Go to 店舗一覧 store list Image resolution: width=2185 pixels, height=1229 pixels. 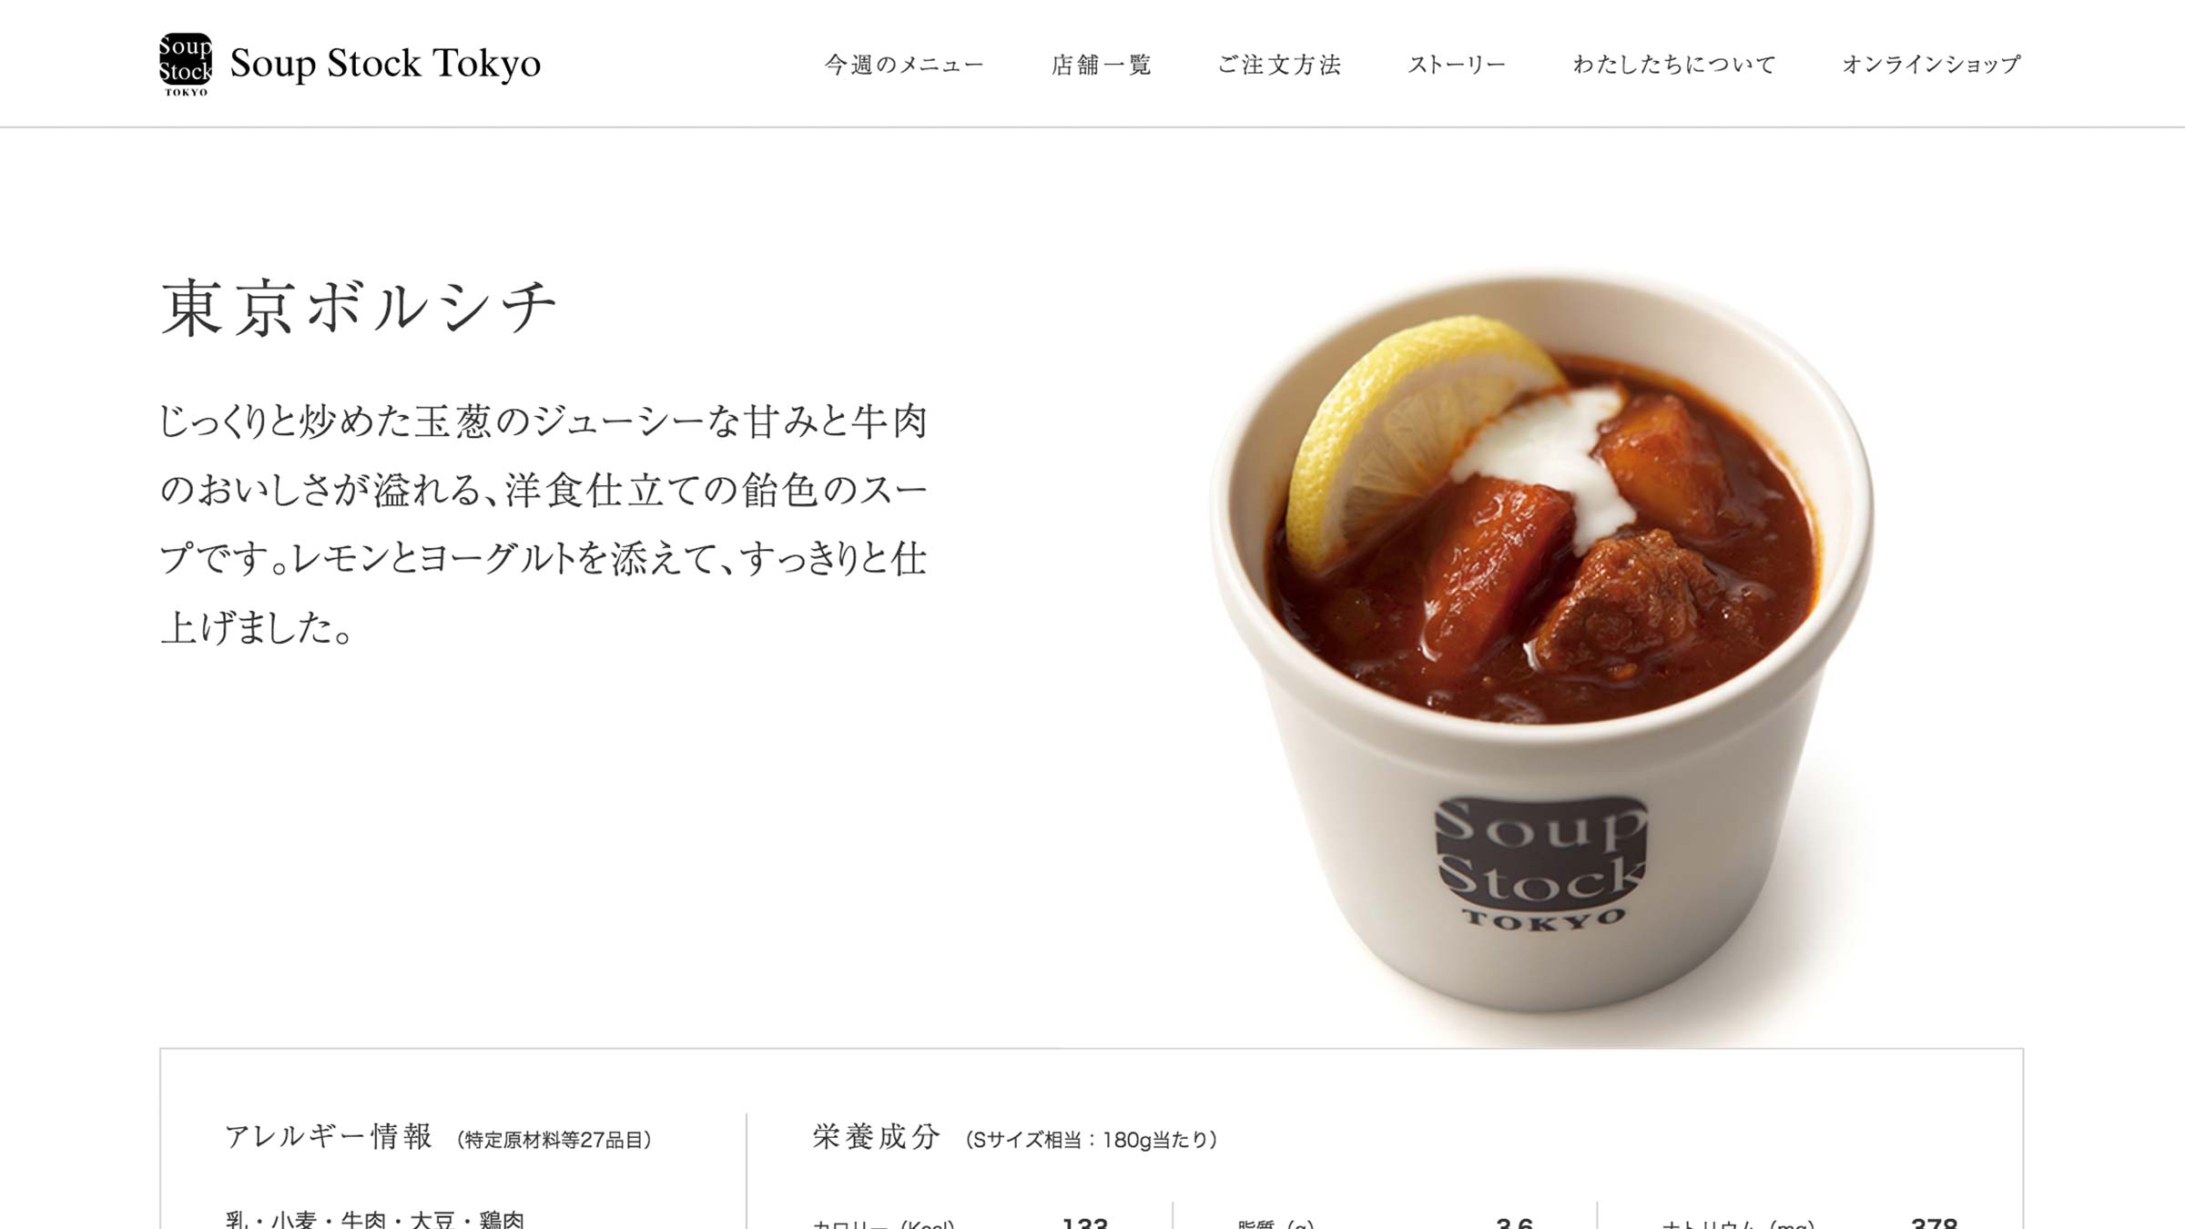1101,65
